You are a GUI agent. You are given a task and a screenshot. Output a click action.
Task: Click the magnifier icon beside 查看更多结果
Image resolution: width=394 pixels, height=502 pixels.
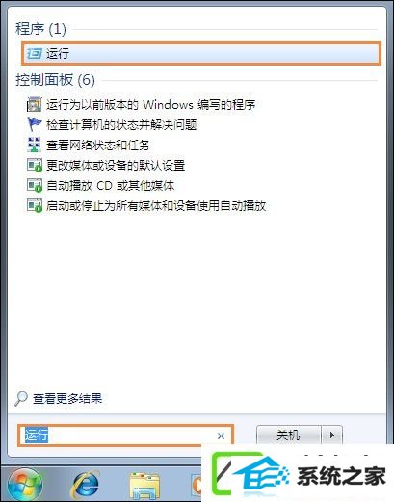pos(21,398)
